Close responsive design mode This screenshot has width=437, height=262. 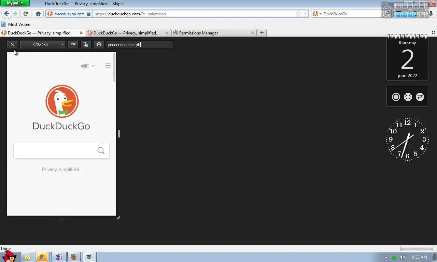(12, 44)
